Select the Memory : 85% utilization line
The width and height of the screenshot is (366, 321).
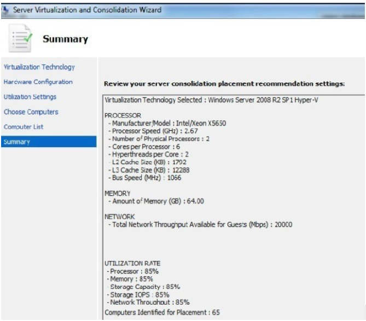[x=130, y=279]
